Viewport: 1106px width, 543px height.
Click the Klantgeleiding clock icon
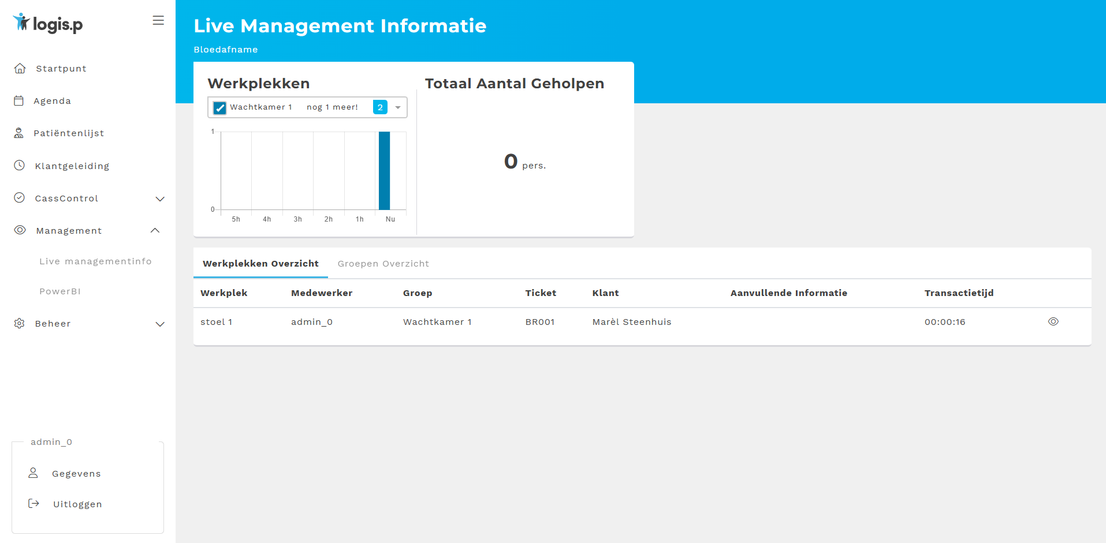pos(20,166)
